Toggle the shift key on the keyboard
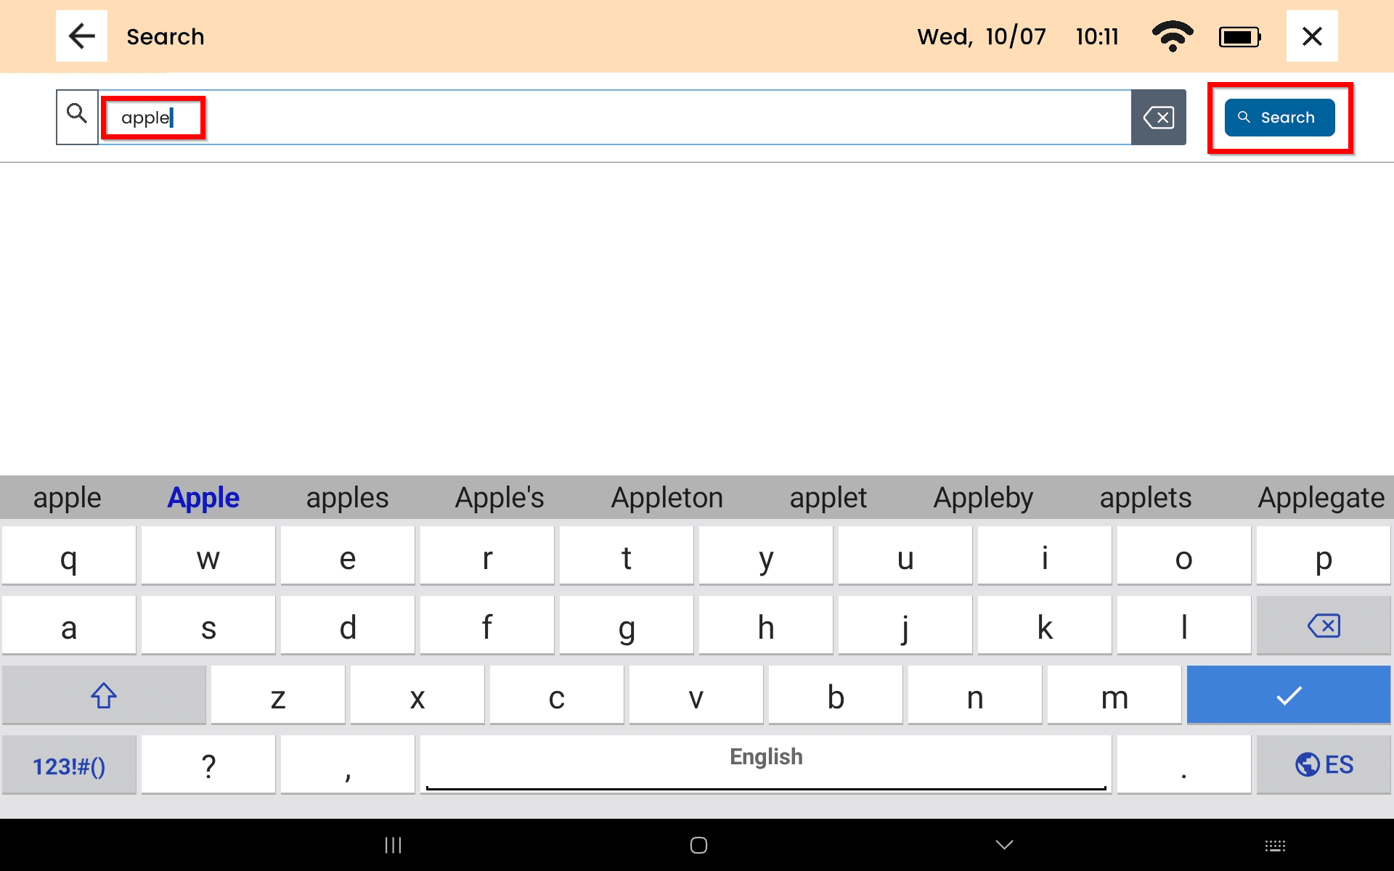This screenshot has height=871, width=1394. pyautogui.click(x=104, y=695)
